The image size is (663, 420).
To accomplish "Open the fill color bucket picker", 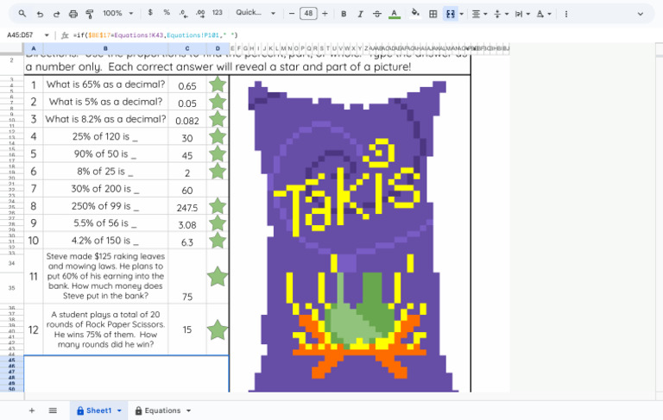I will click(x=415, y=14).
